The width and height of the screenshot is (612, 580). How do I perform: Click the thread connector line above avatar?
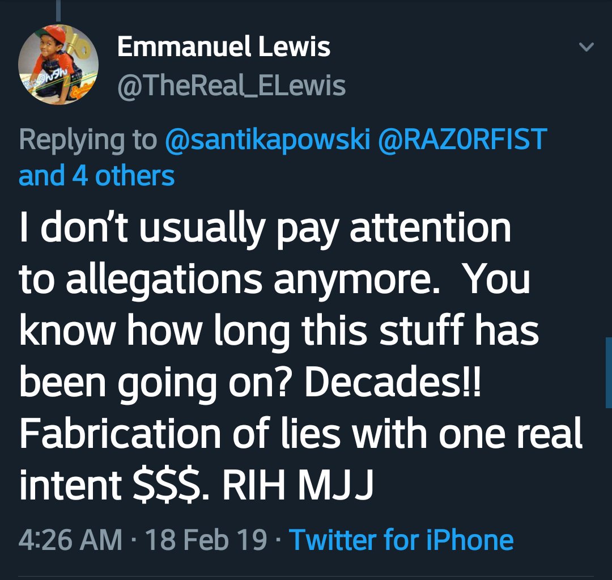click(x=58, y=11)
